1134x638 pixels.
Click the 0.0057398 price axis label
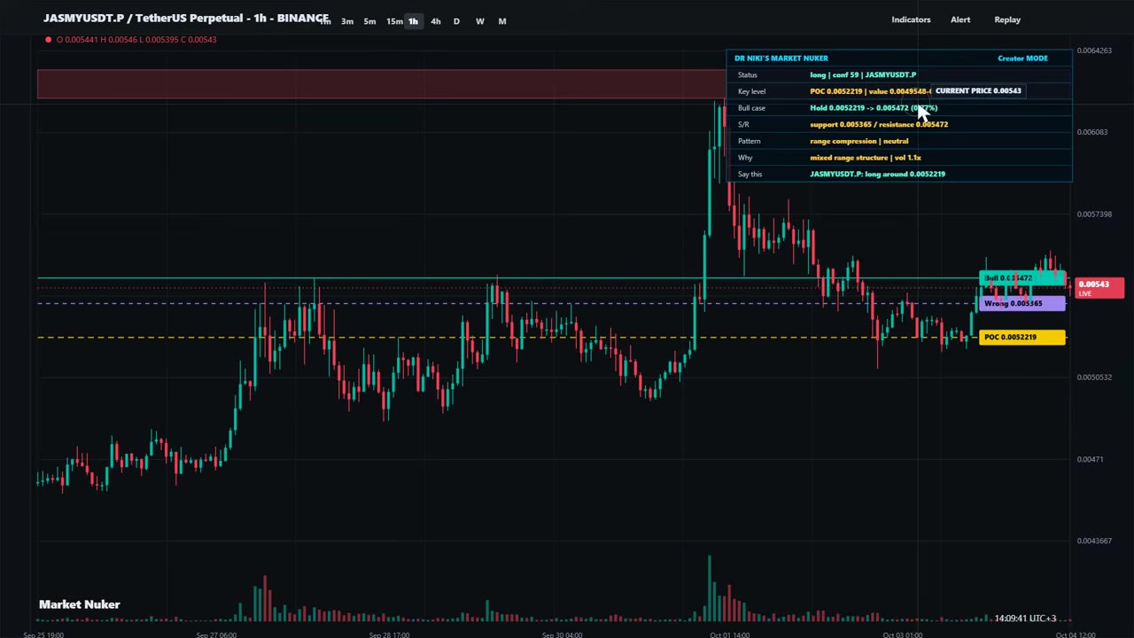(1094, 214)
